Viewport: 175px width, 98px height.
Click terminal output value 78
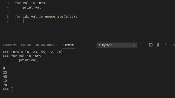(5, 85)
